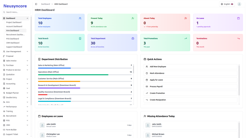Click the Present Today user-check icon
The width and height of the screenshot is (246, 138).
pyautogui.click(x=133, y=18)
